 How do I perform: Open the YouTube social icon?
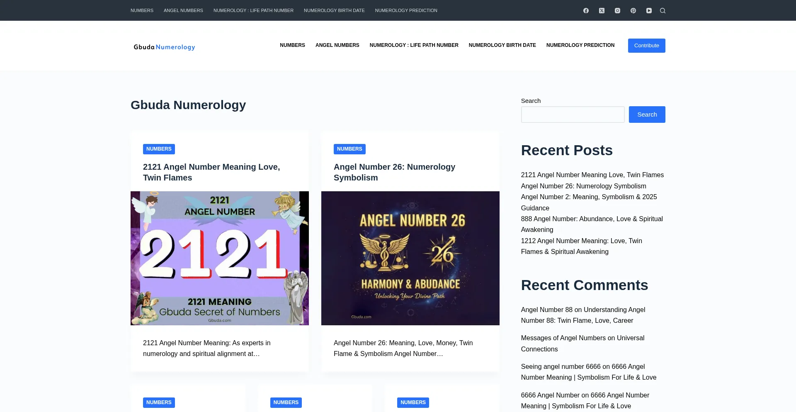click(649, 10)
